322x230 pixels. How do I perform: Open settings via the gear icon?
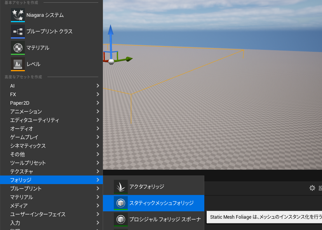click(312, 188)
